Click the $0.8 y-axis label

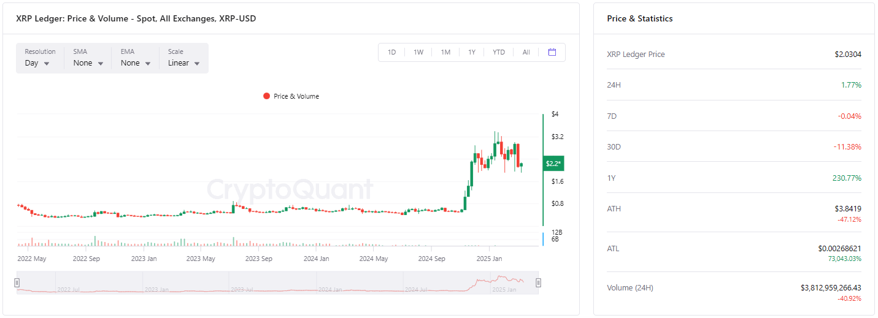[557, 203]
